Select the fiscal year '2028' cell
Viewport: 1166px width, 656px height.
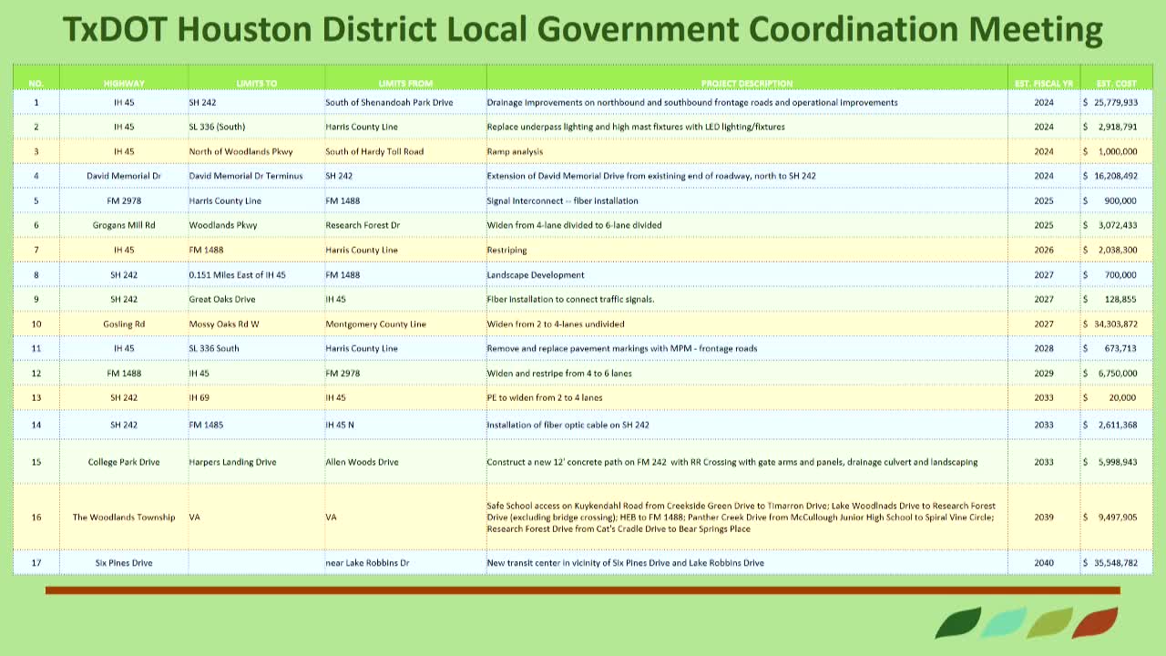click(1044, 348)
